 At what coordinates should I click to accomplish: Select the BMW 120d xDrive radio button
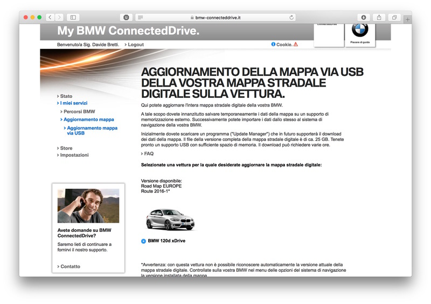tap(143, 241)
